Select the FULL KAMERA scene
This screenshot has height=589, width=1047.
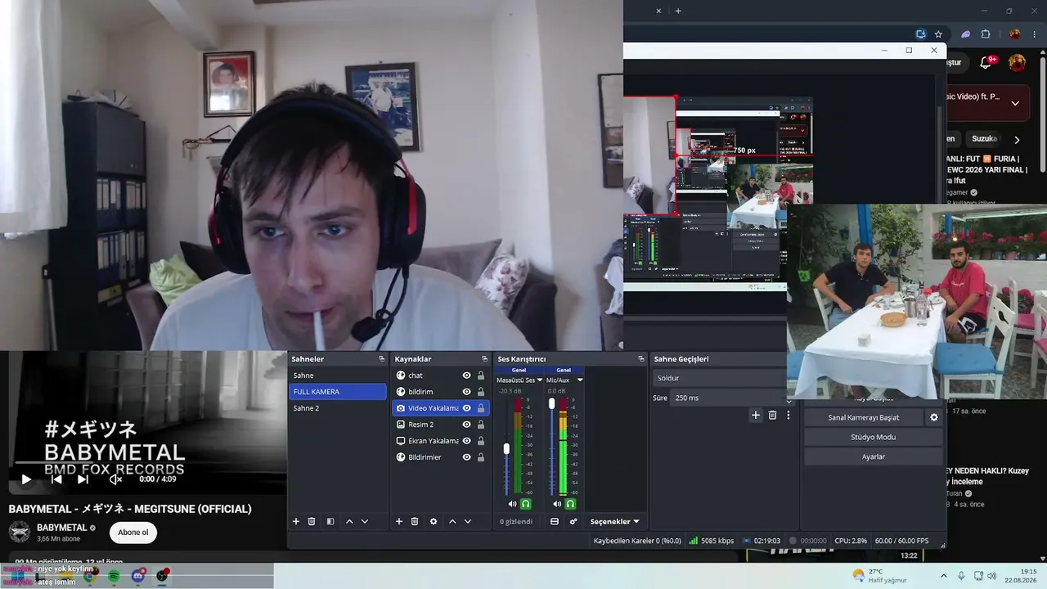337,392
